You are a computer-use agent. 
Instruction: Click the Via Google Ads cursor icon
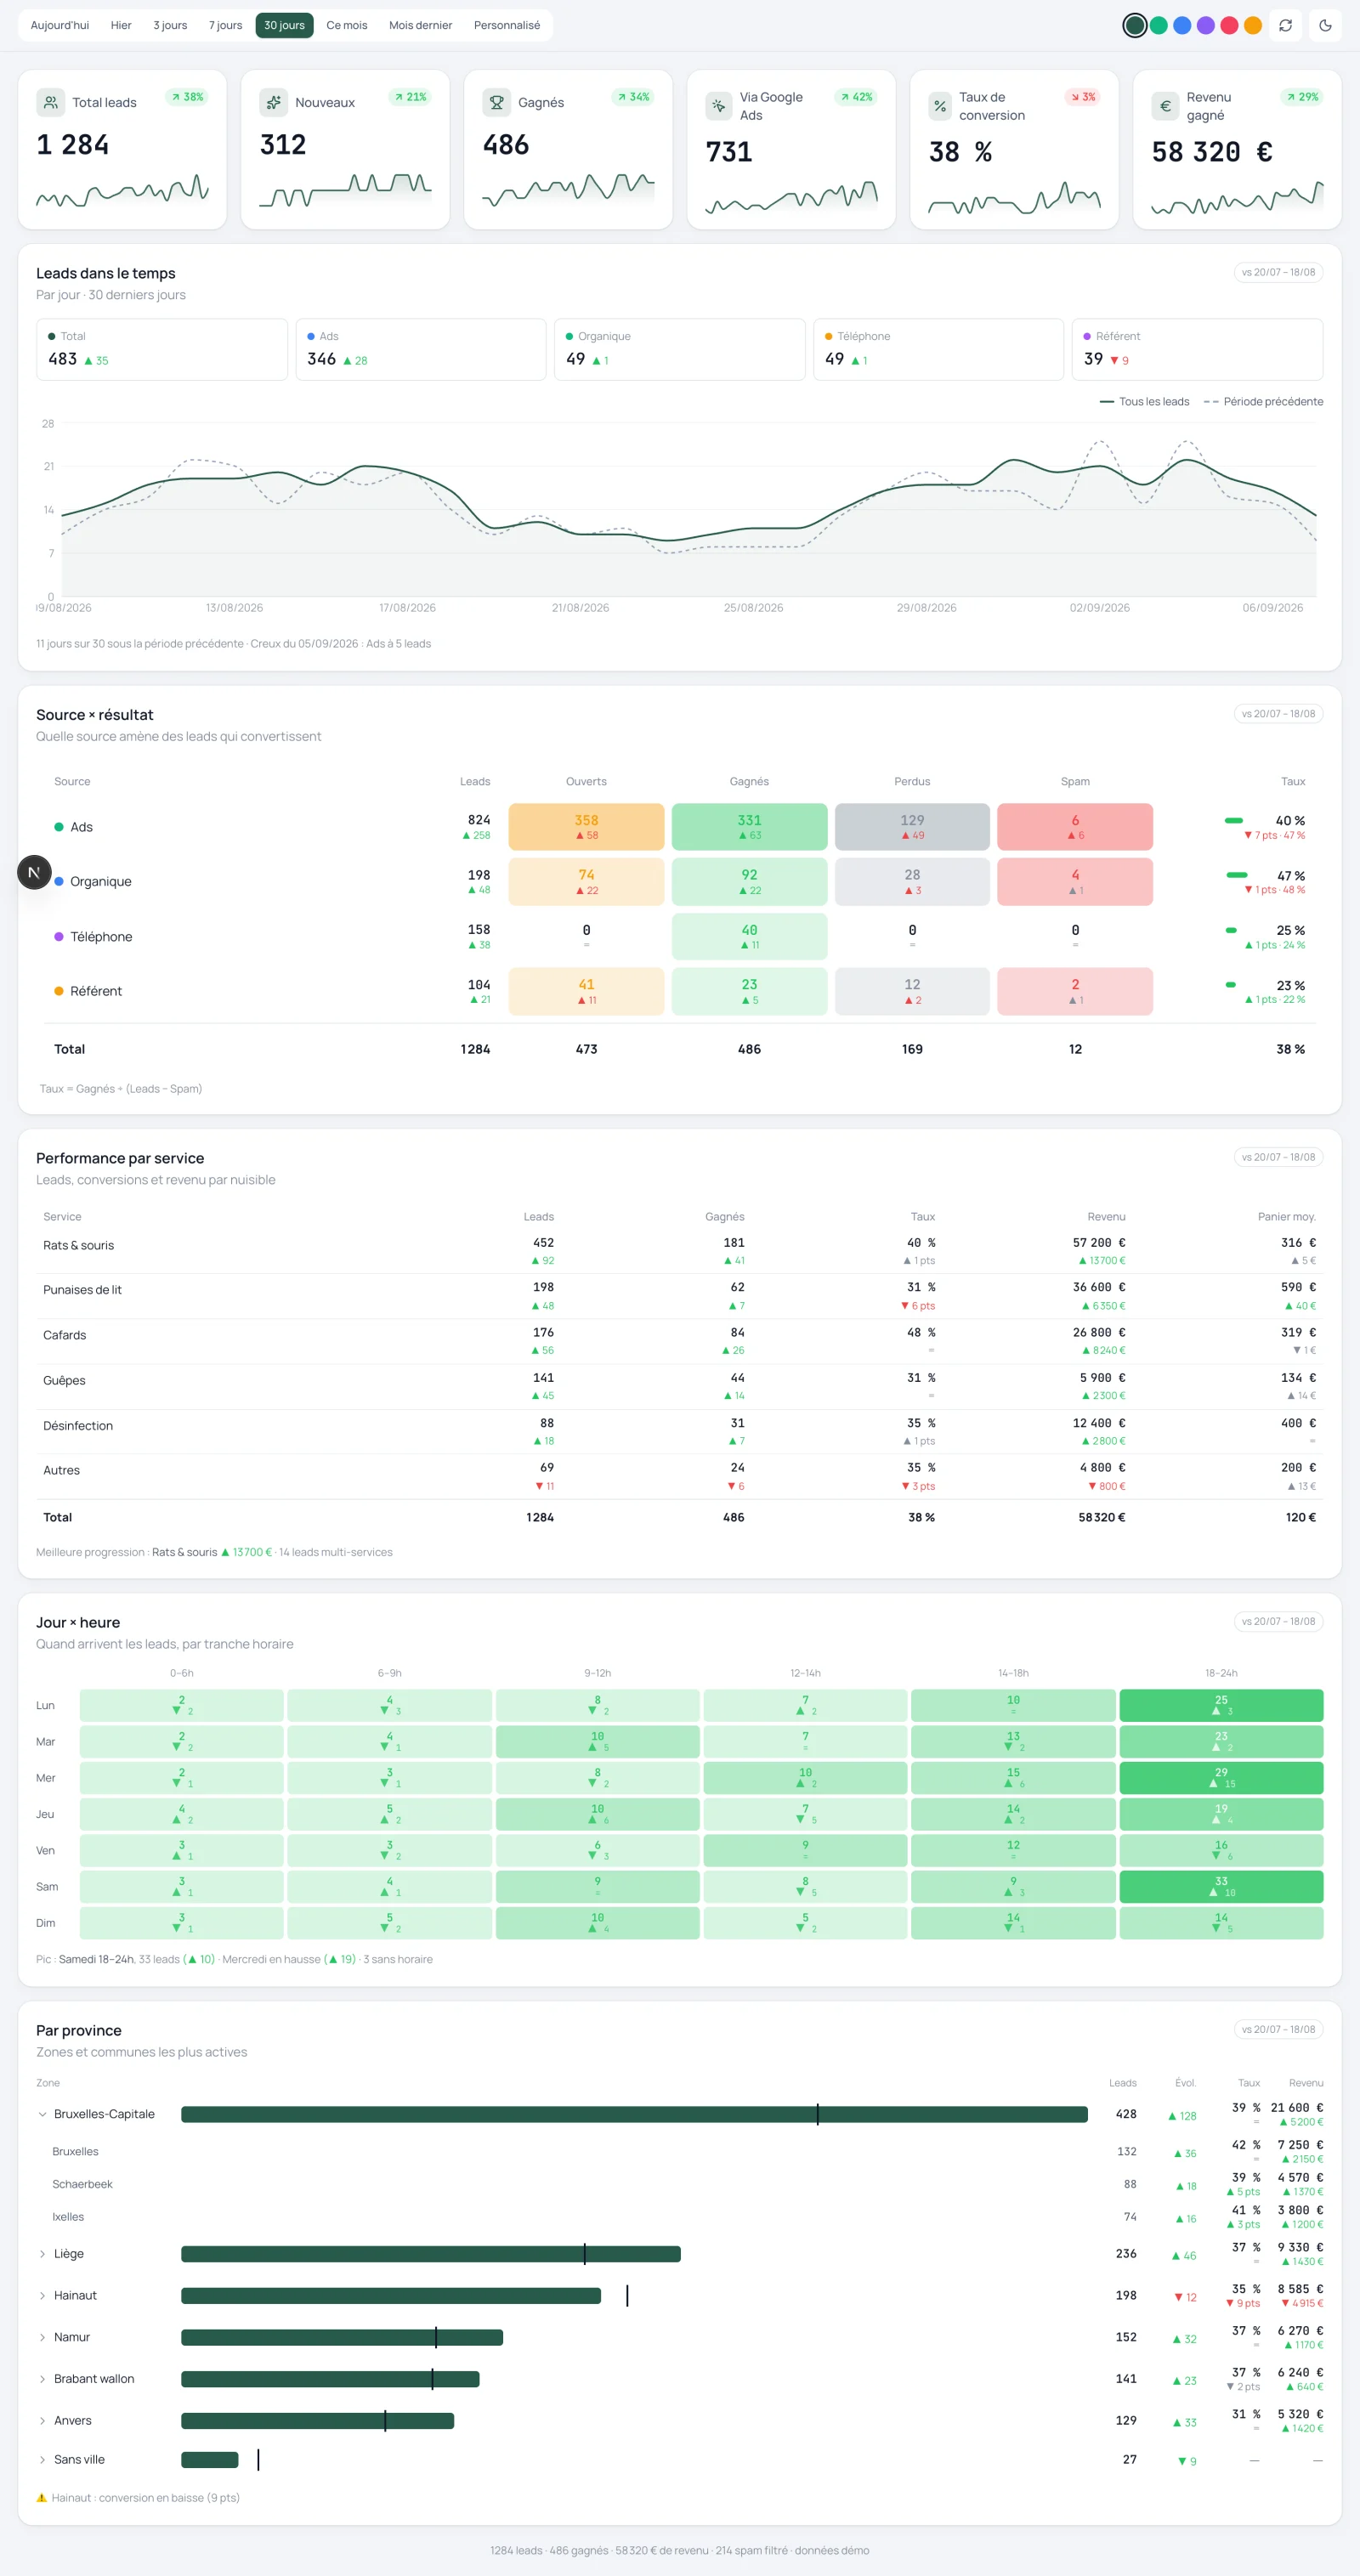tap(719, 106)
